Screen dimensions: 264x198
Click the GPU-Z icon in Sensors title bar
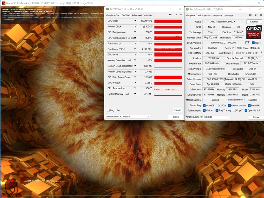pos(107,9)
